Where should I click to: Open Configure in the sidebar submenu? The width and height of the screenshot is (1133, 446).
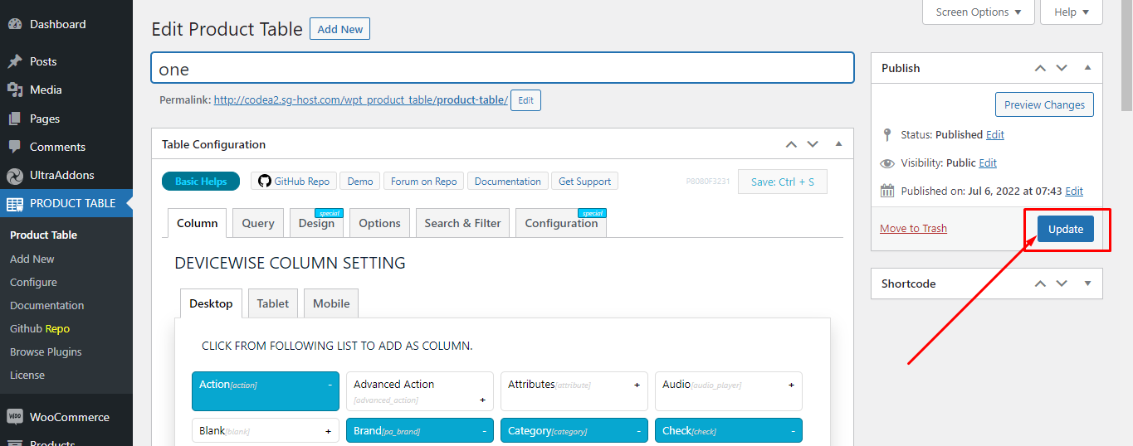coord(33,282)
